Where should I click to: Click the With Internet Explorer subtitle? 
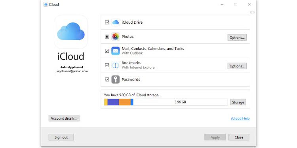click(139, 67)
